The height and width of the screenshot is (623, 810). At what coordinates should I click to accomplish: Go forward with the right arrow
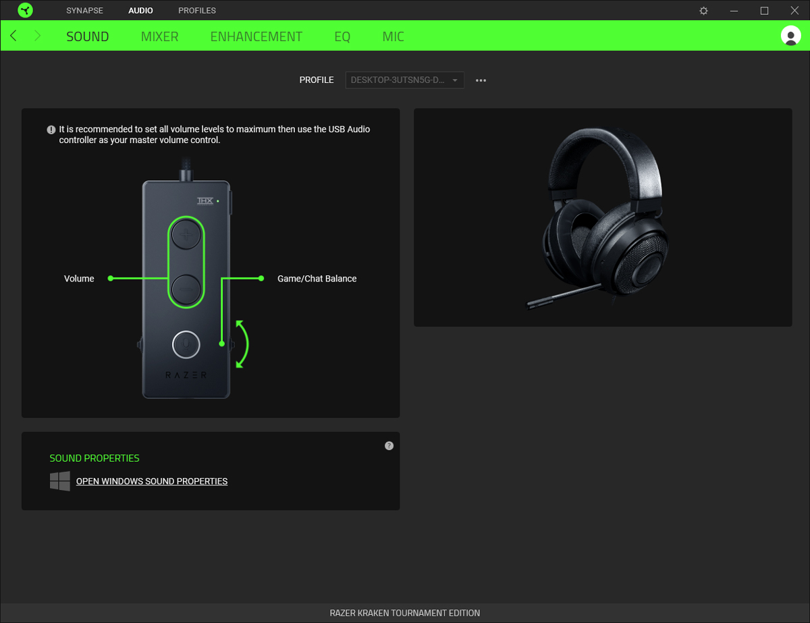(x=37, y=36)
